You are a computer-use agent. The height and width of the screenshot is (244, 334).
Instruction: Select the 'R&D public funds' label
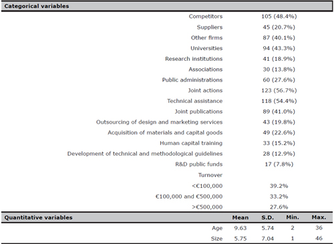click(199, 164)
